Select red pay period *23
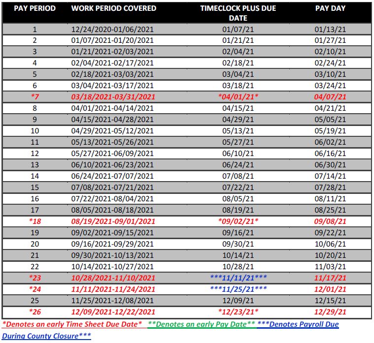Screen dimensions: 374x343 (x=35, y=278)
